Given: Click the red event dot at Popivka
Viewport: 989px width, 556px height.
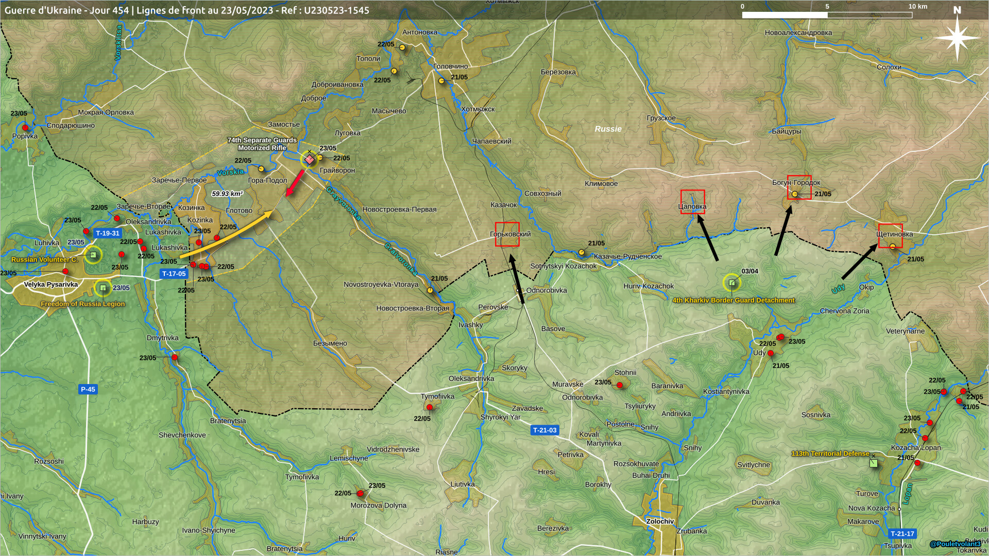Looking at the screenshot, I should click(25, 128).
